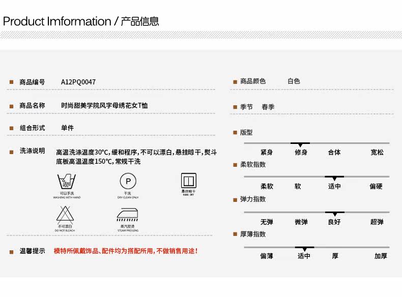Click the 超弹 elasticity option

point(377,222)
